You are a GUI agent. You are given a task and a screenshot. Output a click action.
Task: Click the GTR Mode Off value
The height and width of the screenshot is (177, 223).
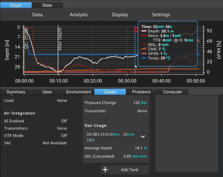click(x=64, y=136)
